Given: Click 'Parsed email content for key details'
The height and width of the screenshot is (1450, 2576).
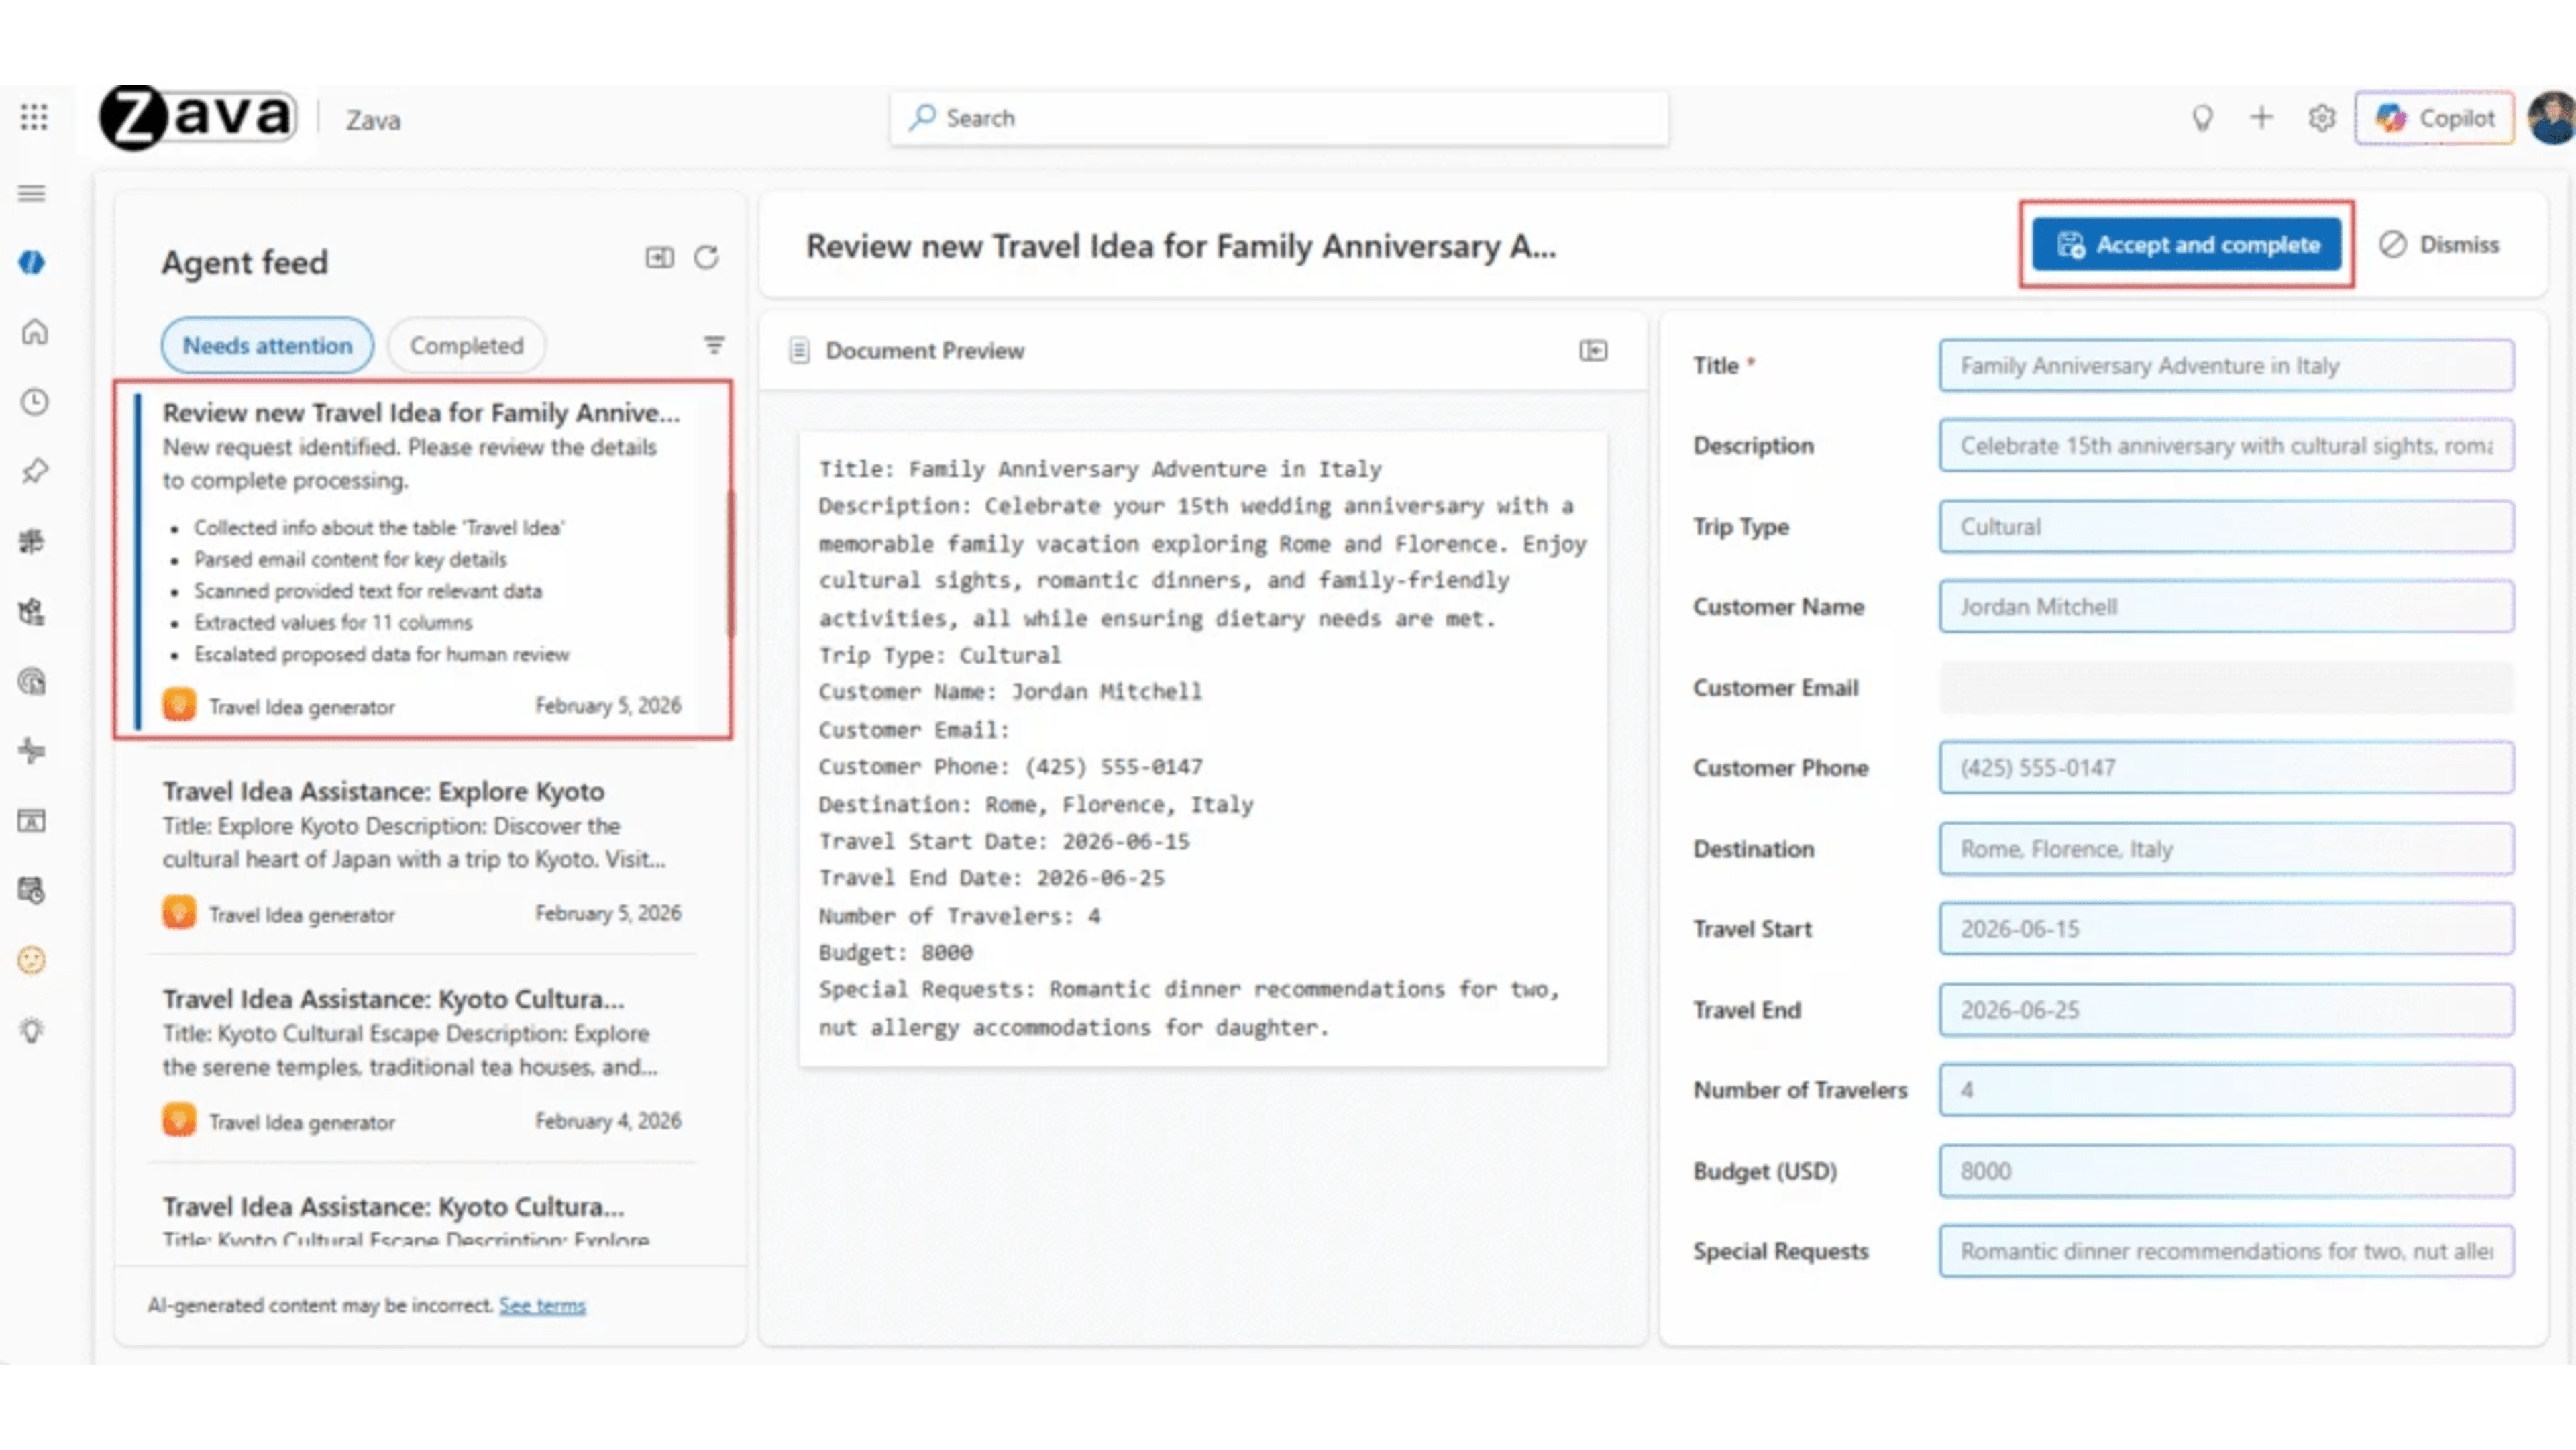Looking at the screenshot, I should 350,559.
